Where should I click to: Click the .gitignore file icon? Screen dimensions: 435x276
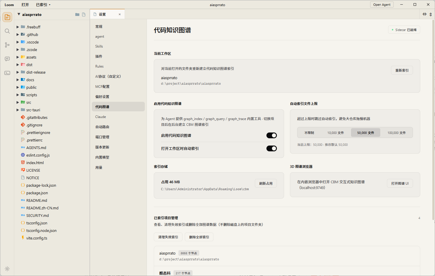click(x=23, y=125)
